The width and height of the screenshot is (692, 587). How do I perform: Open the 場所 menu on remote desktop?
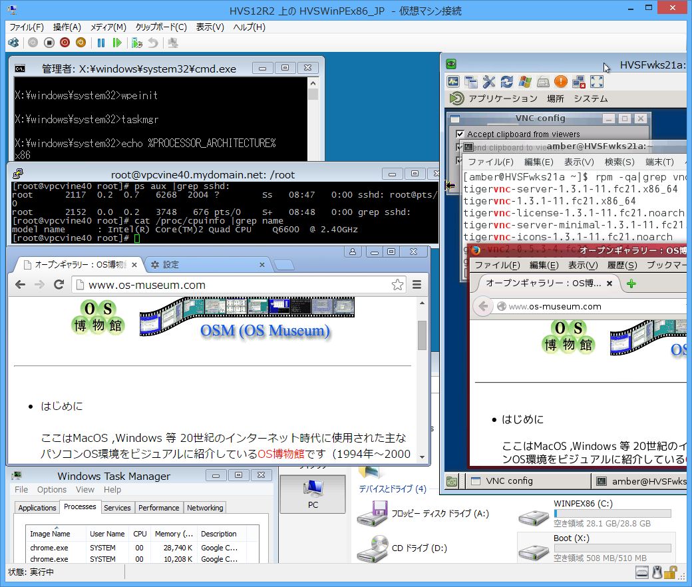click(x=555, y=98)
